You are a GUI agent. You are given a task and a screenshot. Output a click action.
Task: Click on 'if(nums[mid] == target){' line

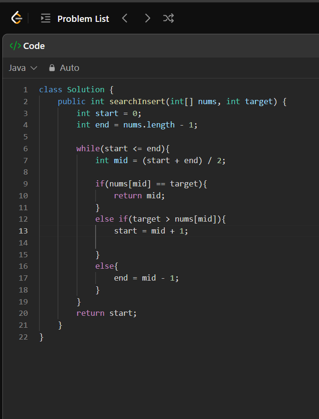coord(151,184)
